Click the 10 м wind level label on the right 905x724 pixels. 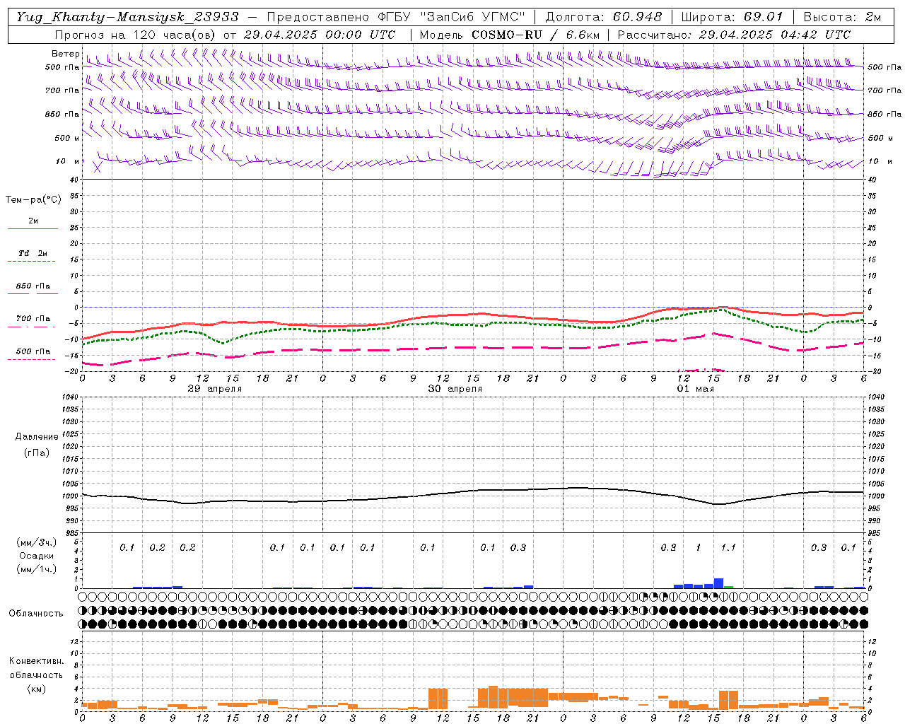tap(880, 162)
